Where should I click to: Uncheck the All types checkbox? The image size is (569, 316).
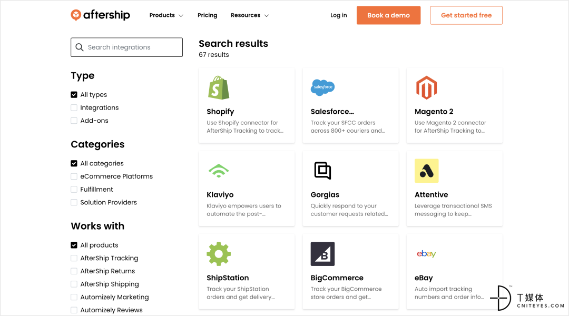tap(74, 95)
